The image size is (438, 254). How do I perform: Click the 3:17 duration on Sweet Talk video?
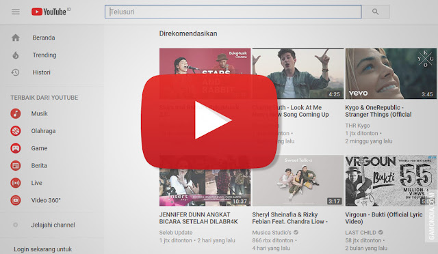pyautogui.click(x=335, y=201)
